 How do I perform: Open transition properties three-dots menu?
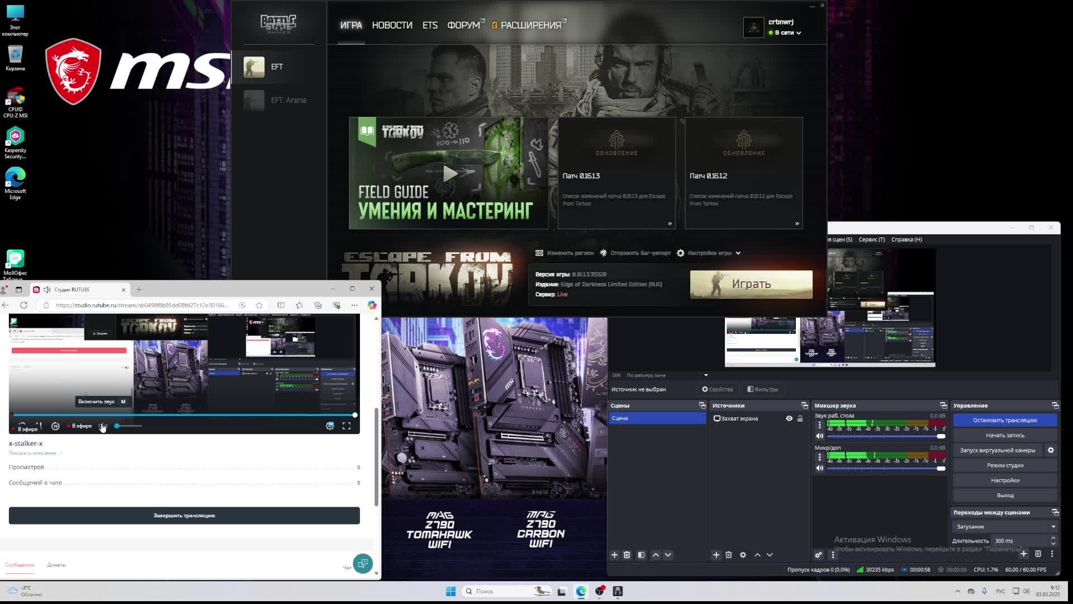point(1052,554)
